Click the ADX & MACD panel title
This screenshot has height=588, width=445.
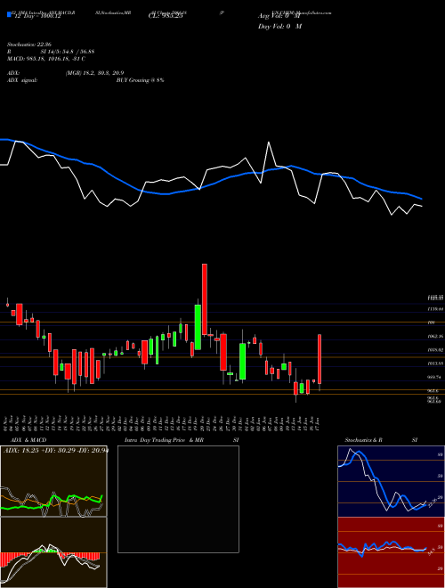[28, 440]
